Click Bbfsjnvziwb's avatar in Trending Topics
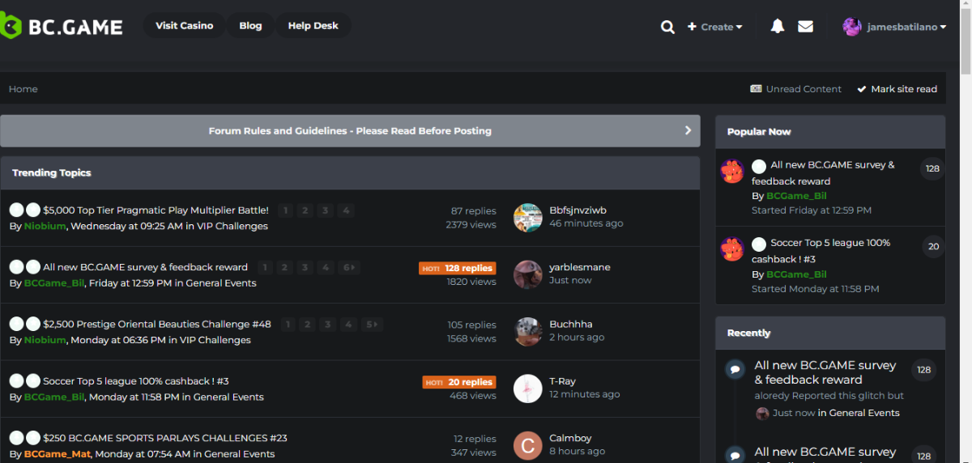This screenshot has width=972, height=463. pos(528,218)
